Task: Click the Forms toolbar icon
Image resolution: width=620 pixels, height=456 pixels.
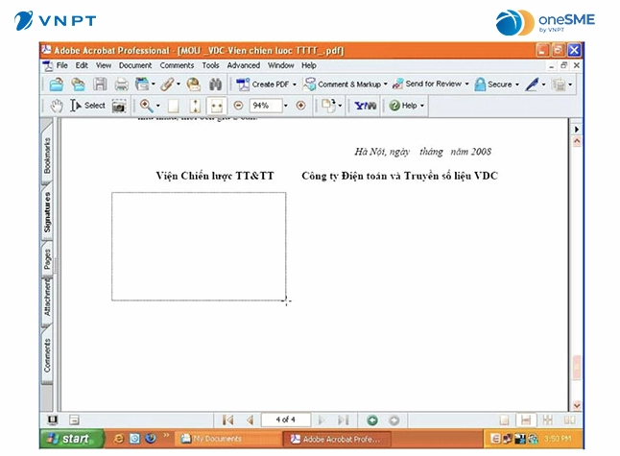Action: (x=560, y=84)
